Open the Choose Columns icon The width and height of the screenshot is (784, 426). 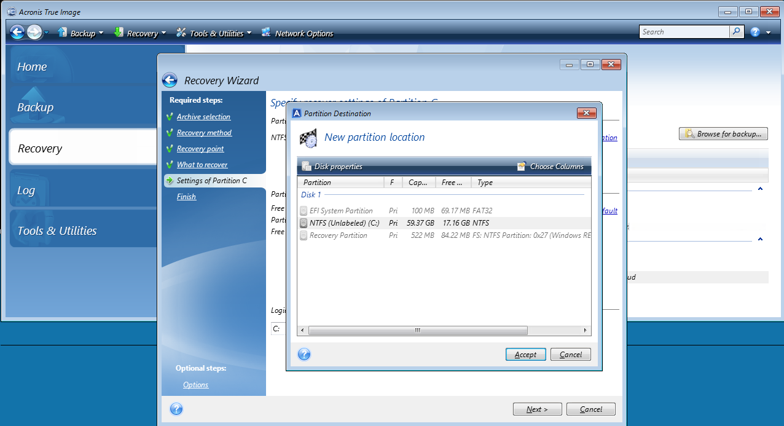pos(522,166)
